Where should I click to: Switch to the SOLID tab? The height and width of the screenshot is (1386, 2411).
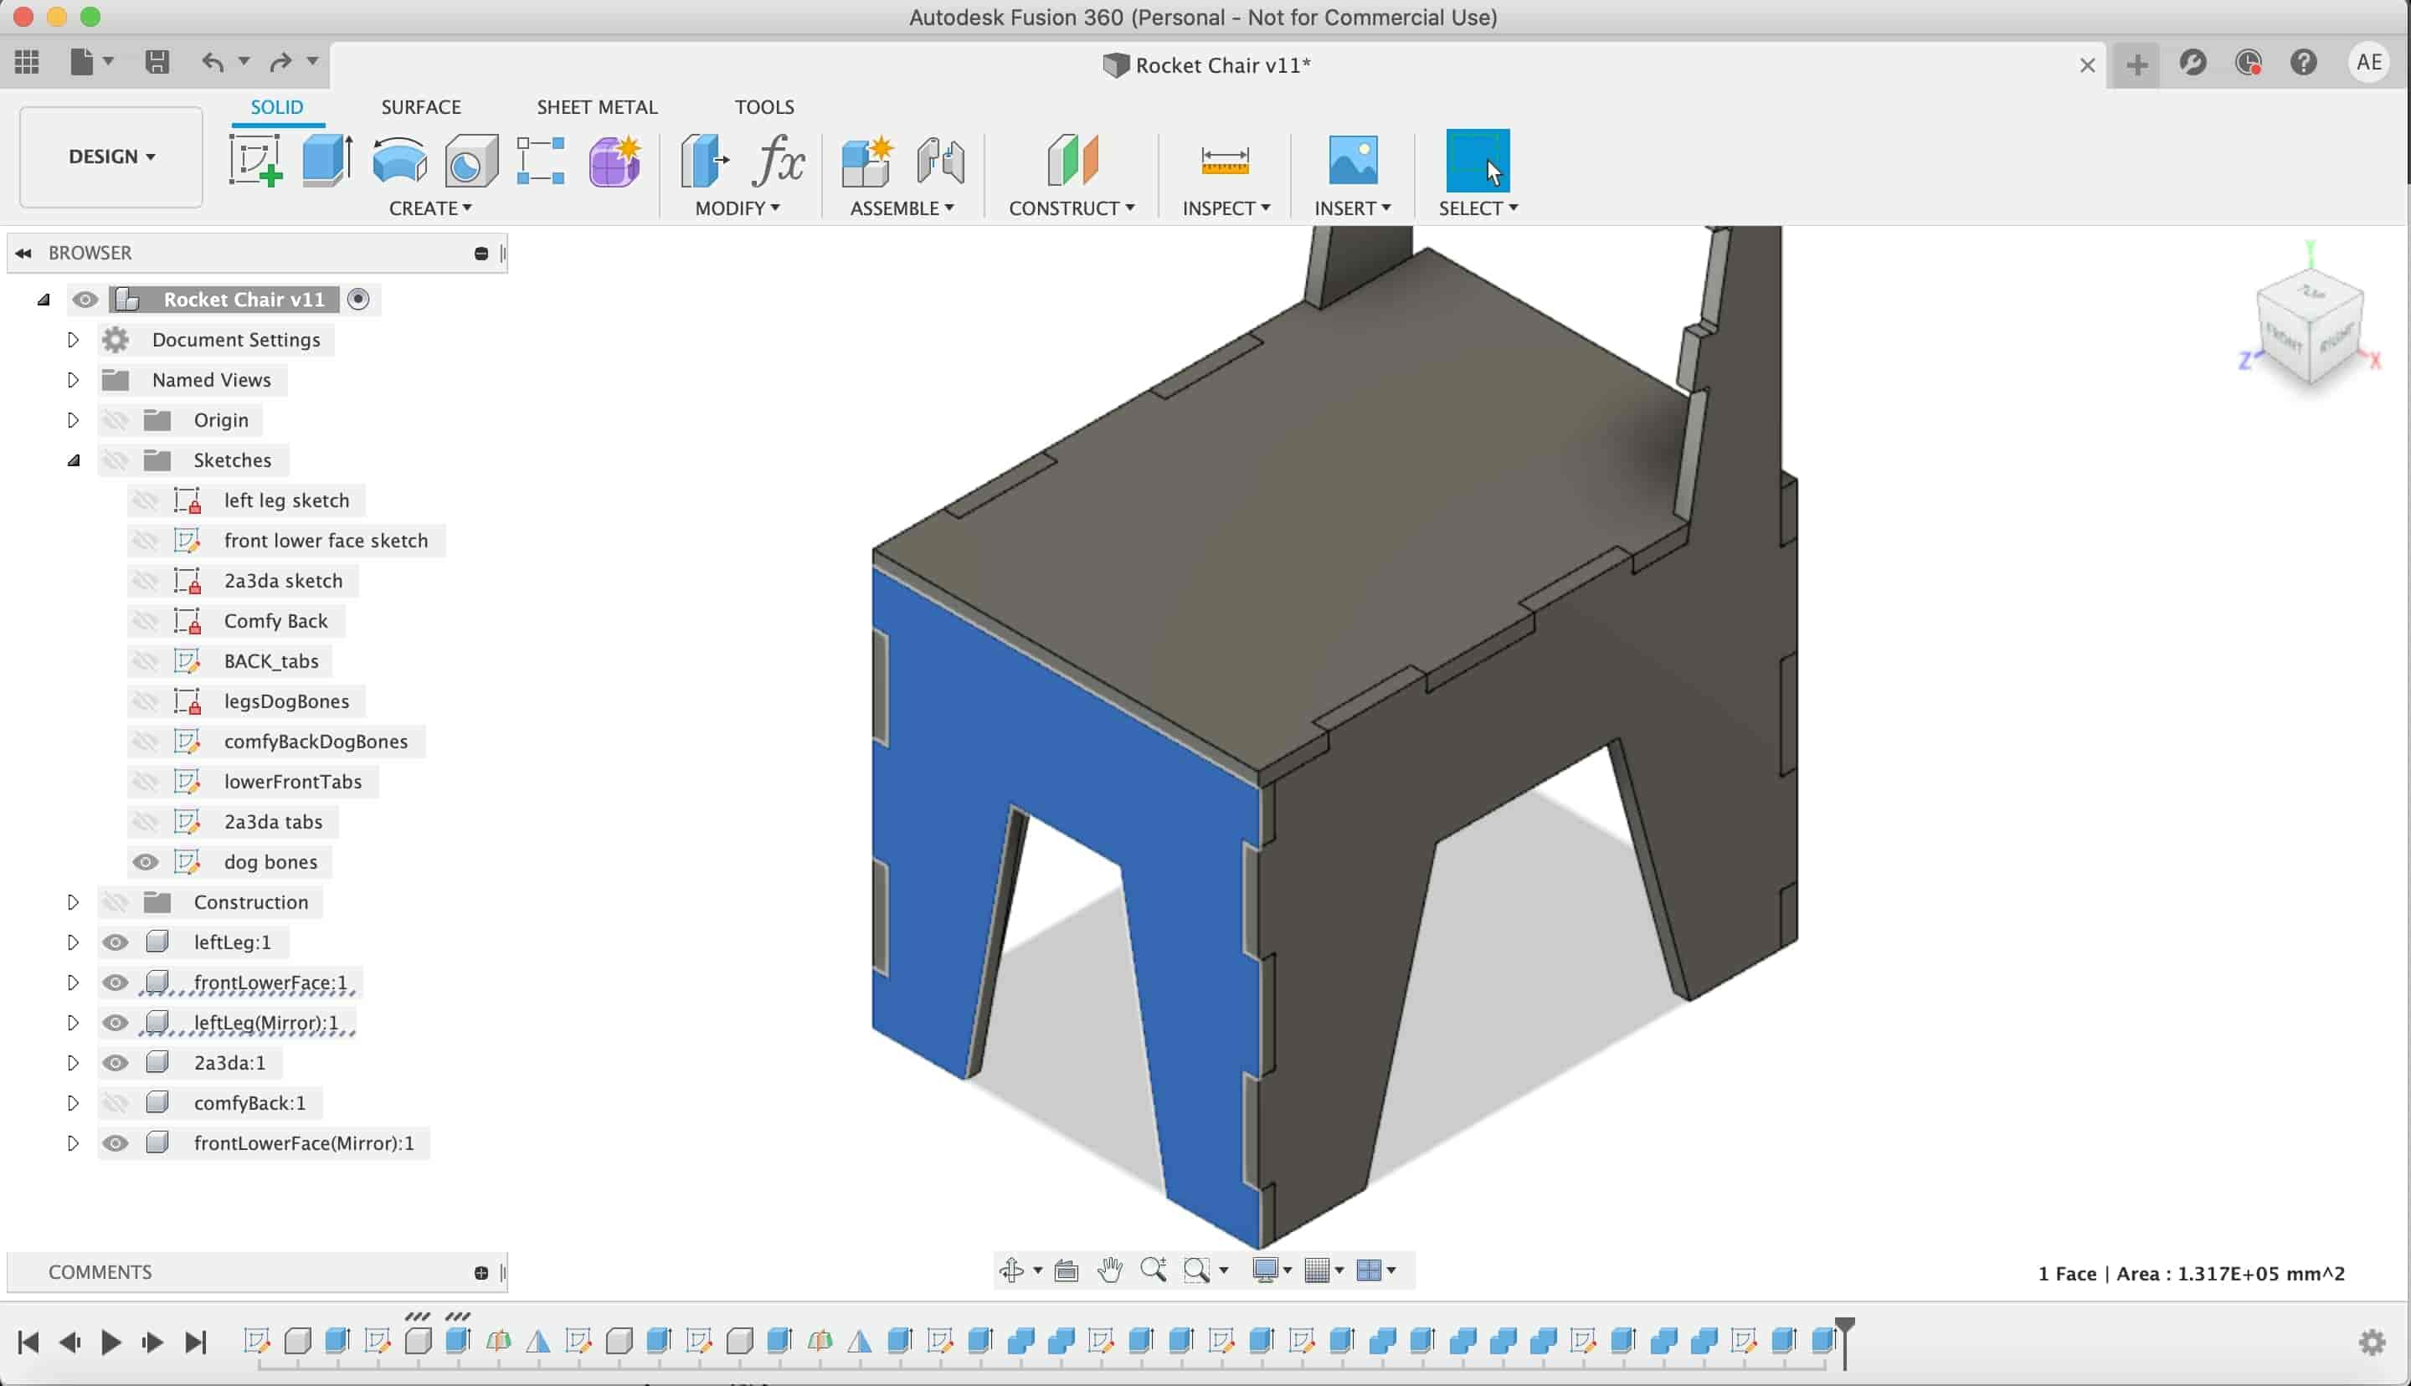277,108
